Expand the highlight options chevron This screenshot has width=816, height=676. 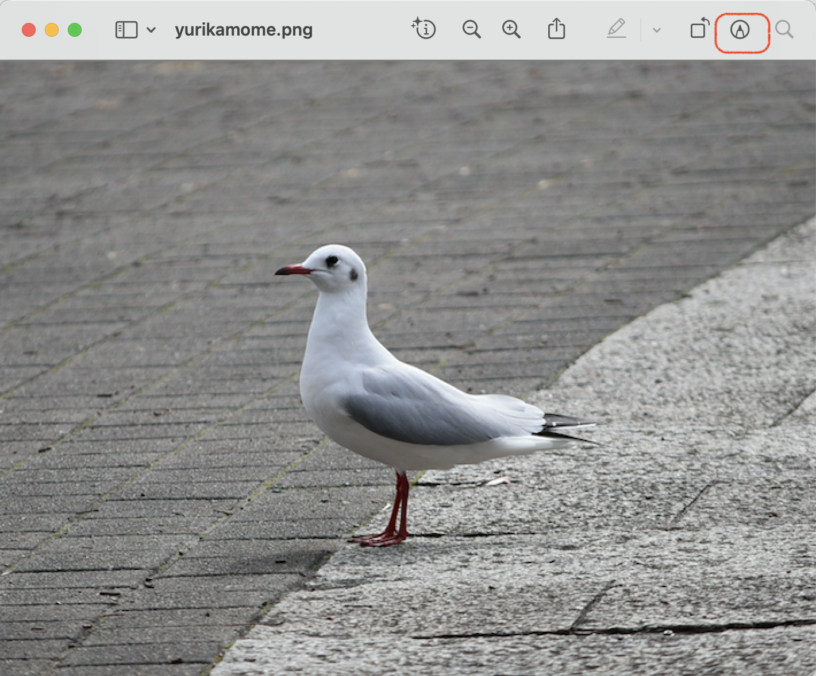click(x=657, y=30)
